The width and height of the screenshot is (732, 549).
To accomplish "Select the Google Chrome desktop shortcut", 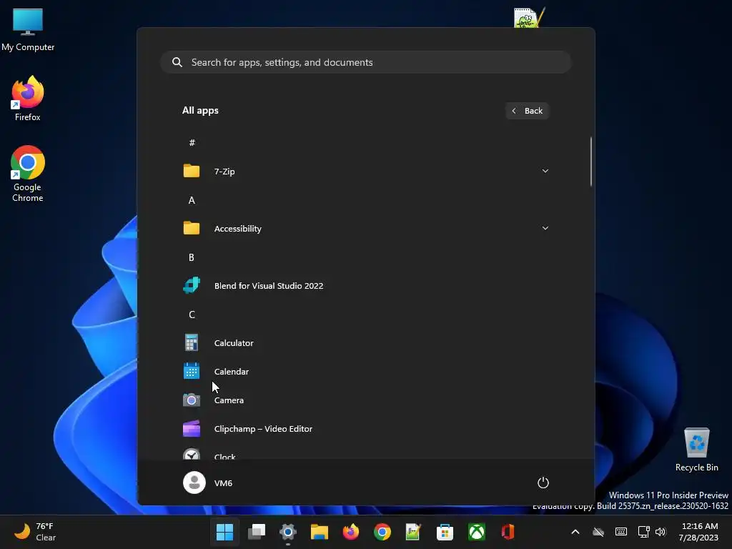I will coord(28,174).
